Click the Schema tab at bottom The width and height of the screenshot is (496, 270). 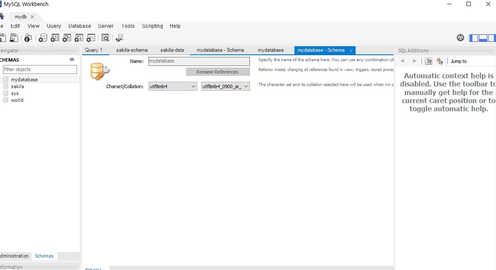tap(93, 269)
